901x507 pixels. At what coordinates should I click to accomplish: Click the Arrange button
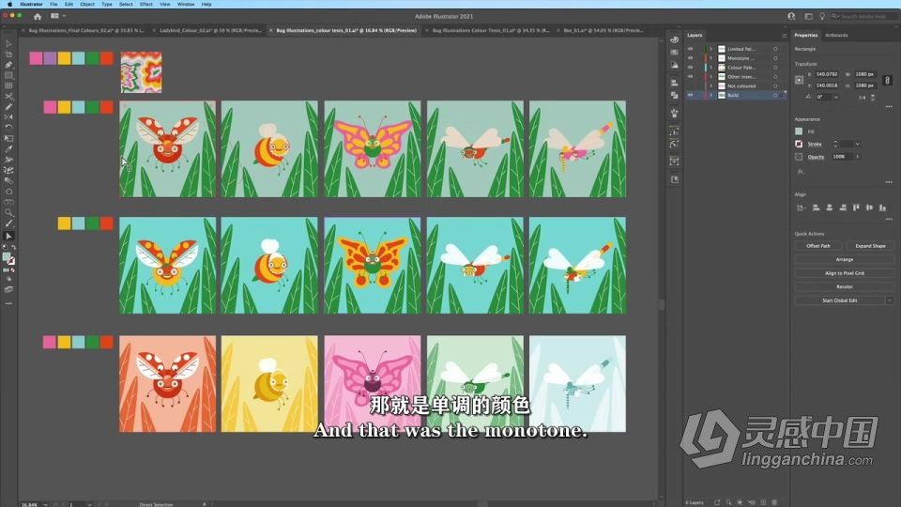pyautogui.click(x=844, y=259)
